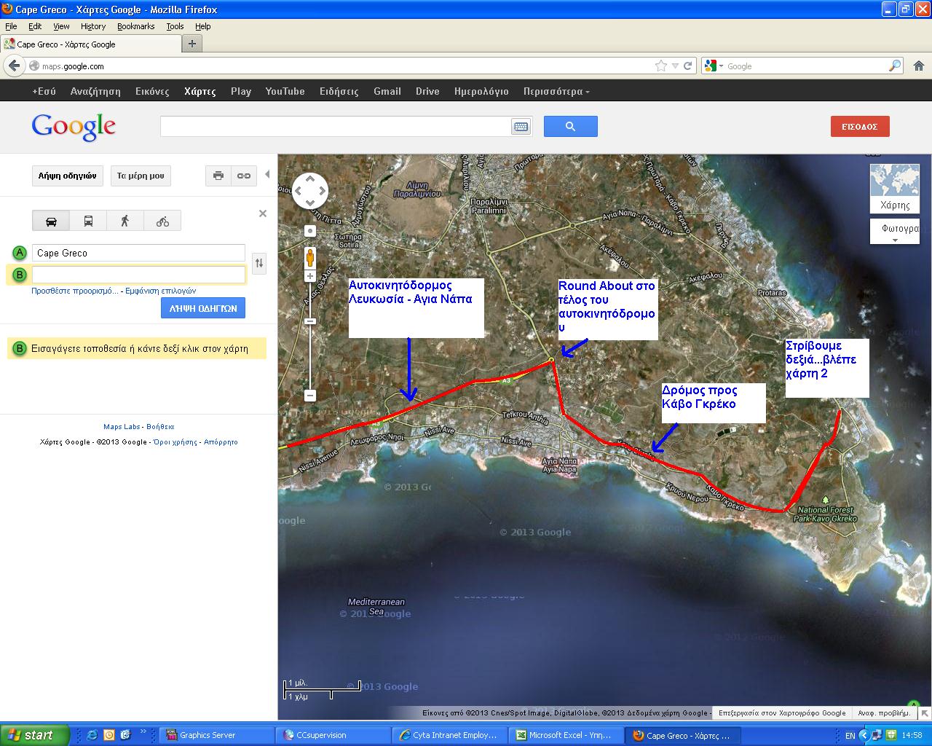Click the Firefox search bar magnifier
932x746 pixels.
pos(895,66)
